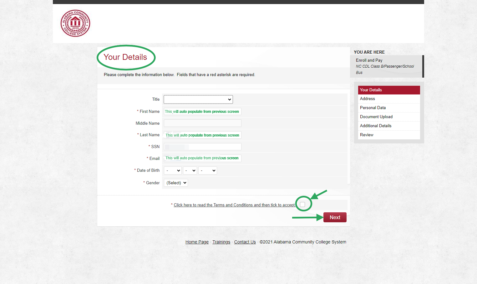Open the first Date of Birth dropdown
The width and height of the screenshot is (477, 284).
pyautogui.click(x=173, y=171)
